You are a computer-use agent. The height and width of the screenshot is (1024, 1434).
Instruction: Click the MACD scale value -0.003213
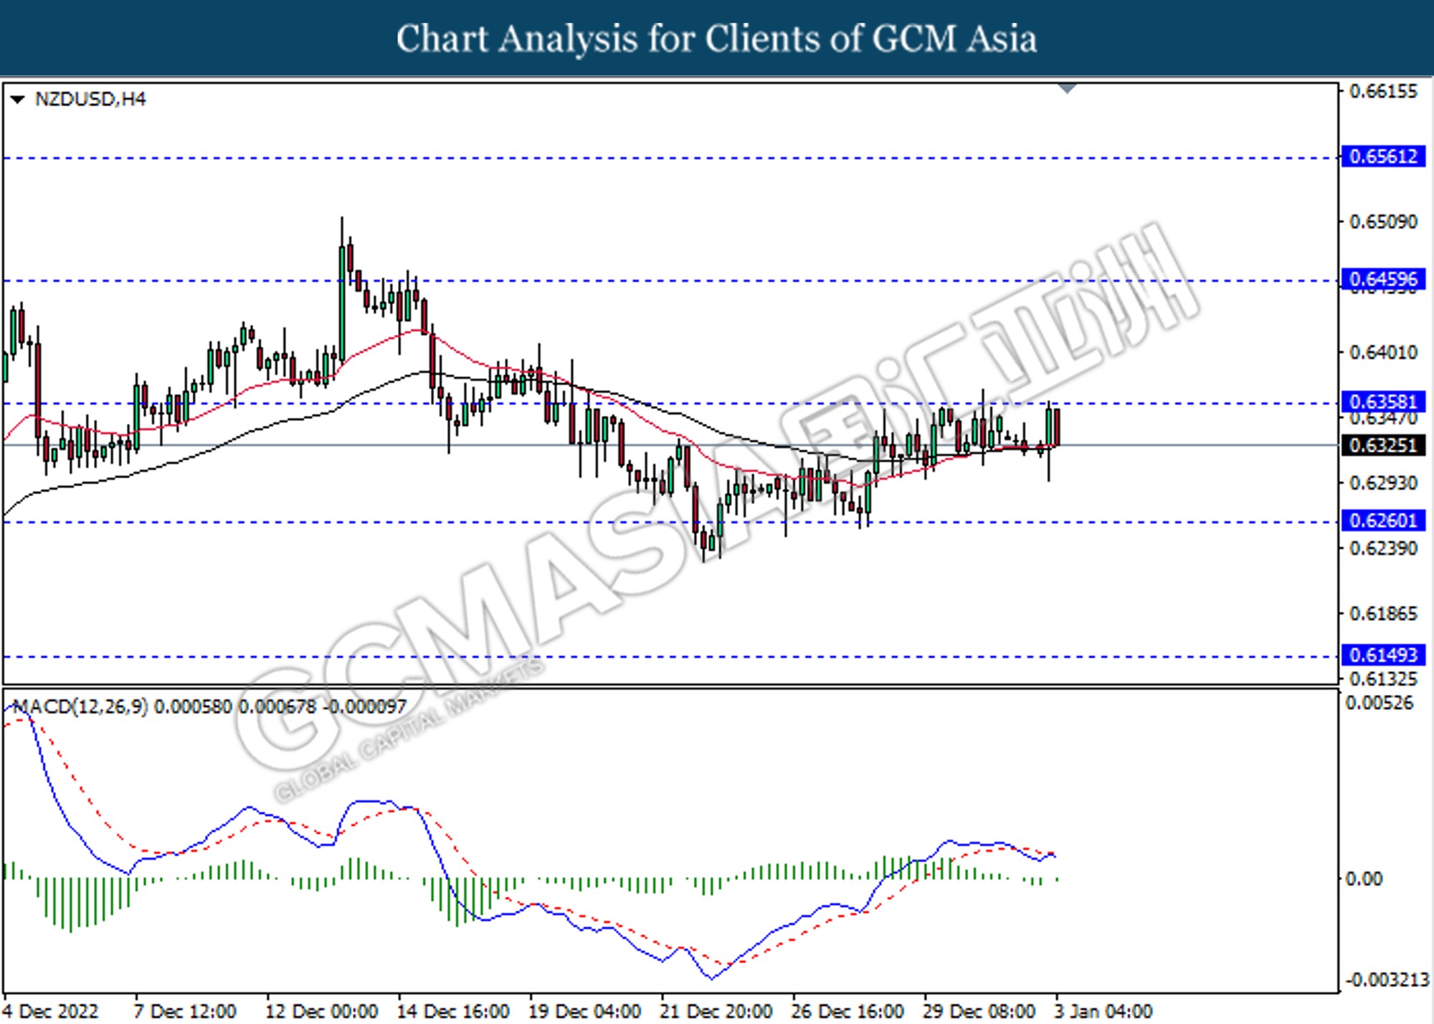click(x=1387, y=980)
